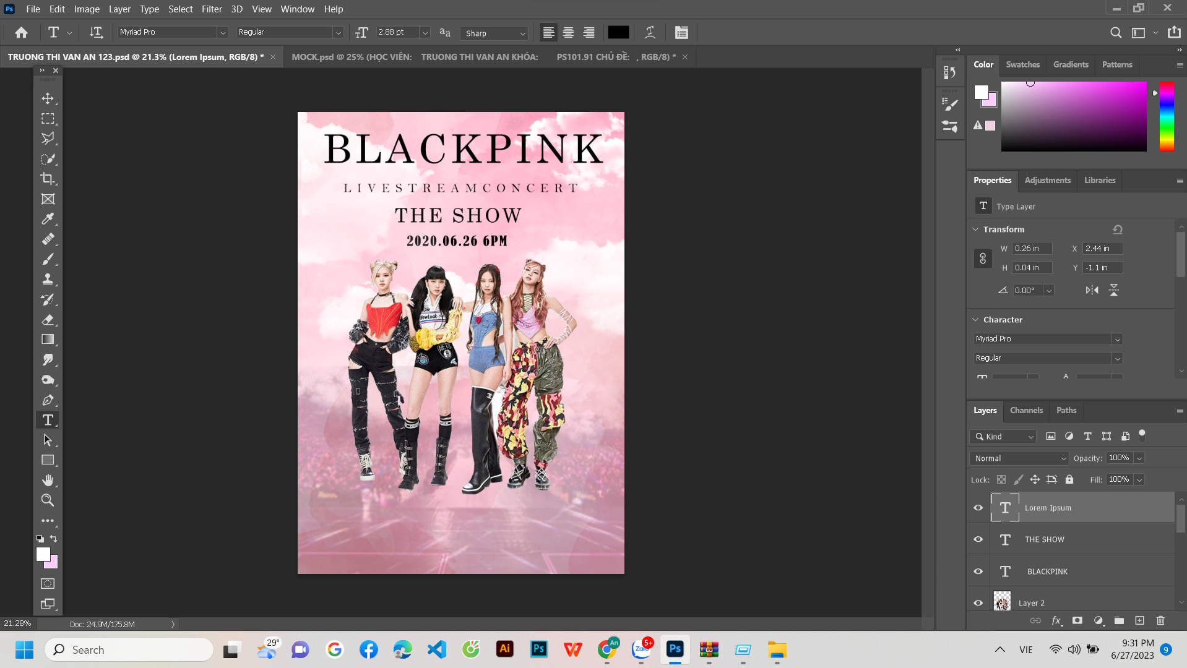Select the Pen tool
The width and height of the screenshot is (1187, 668).
[48, 400]
